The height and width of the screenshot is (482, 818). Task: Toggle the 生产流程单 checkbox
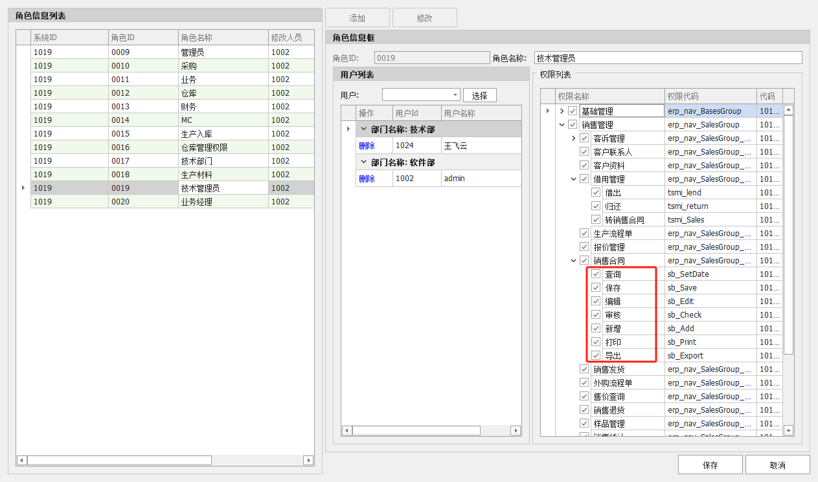584,234
